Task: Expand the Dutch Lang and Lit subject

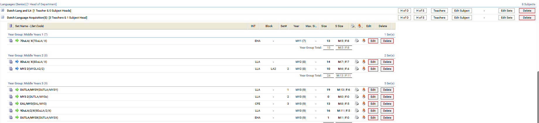Action: click(x=3, y=10)
